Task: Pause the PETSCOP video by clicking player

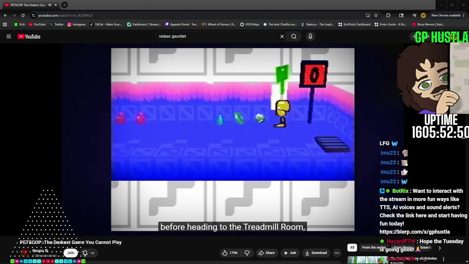Action: (x=233, y=139)
